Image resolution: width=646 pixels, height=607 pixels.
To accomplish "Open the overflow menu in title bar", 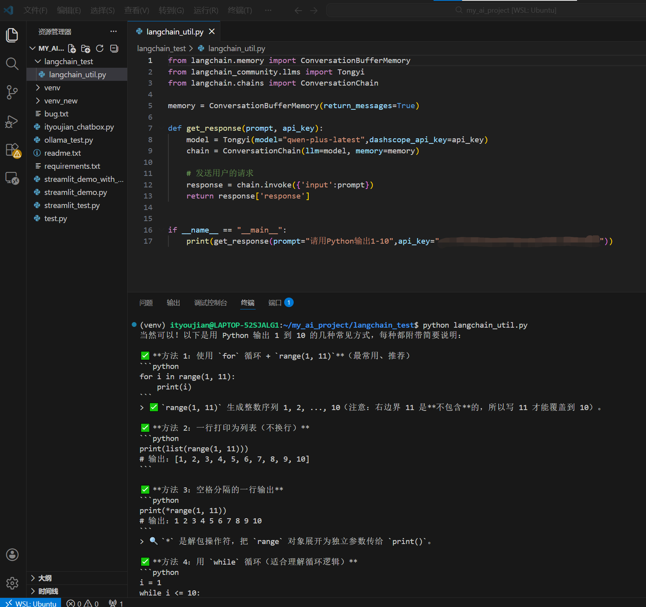I will coord(268,10).
